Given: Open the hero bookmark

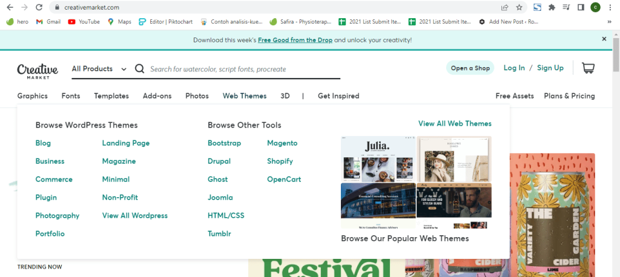Looking at the screenshot, I should (18, 22).
